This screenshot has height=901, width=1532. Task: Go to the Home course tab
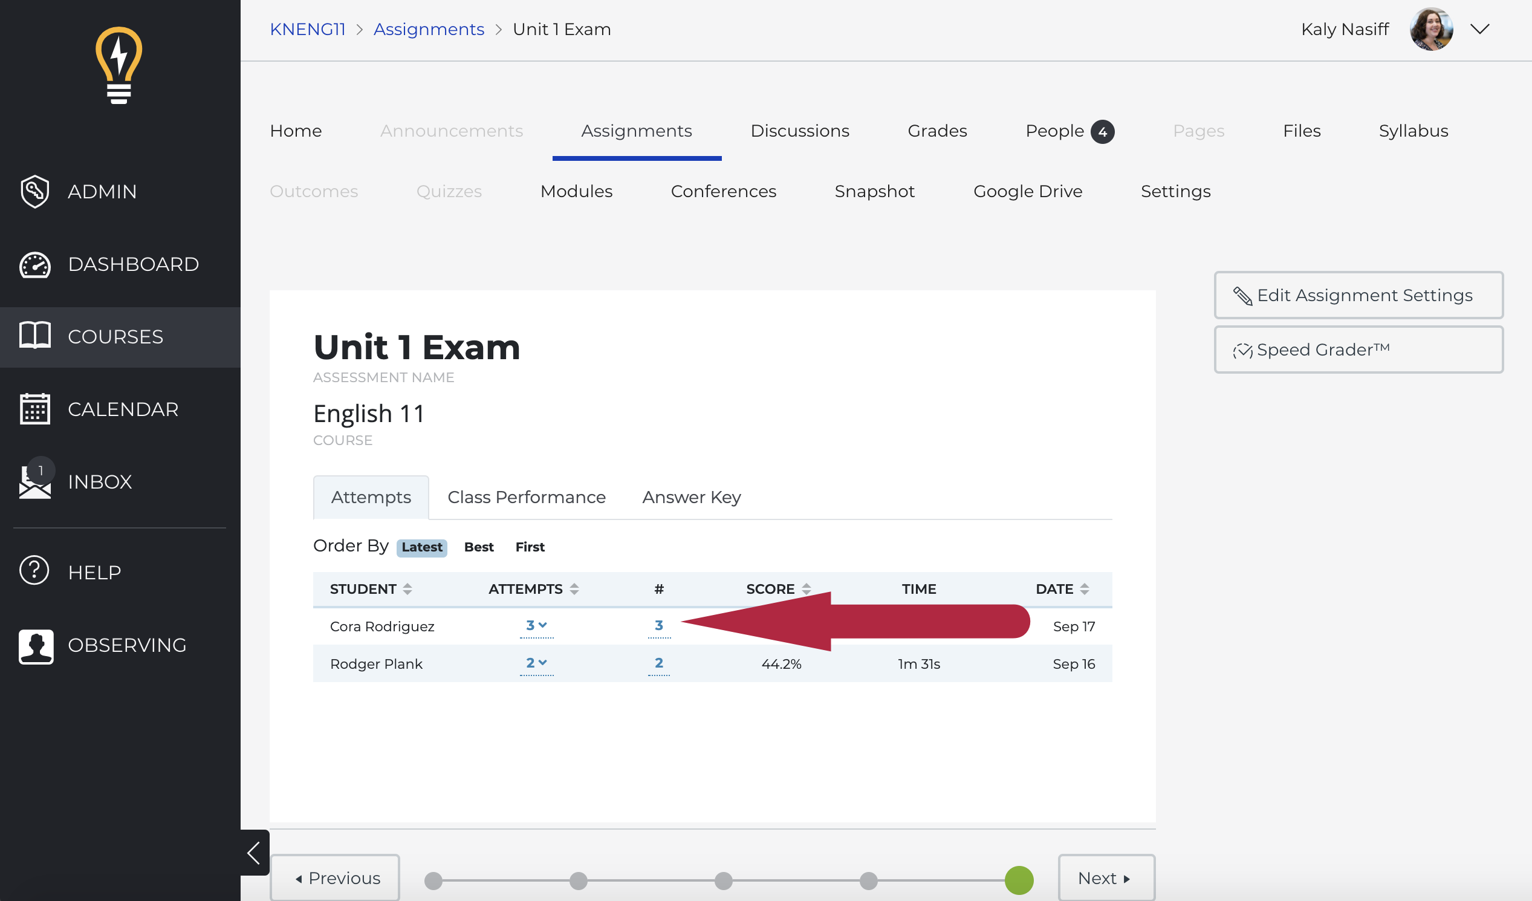click(296, 131)
